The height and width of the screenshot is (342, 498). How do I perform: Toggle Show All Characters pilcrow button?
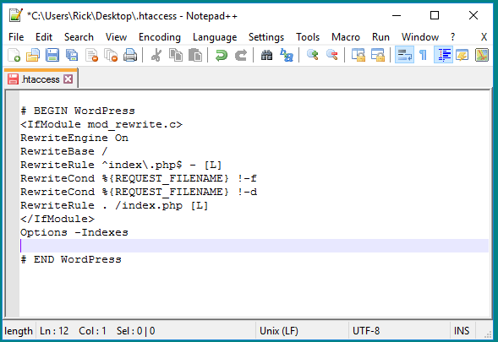point(423,55)
